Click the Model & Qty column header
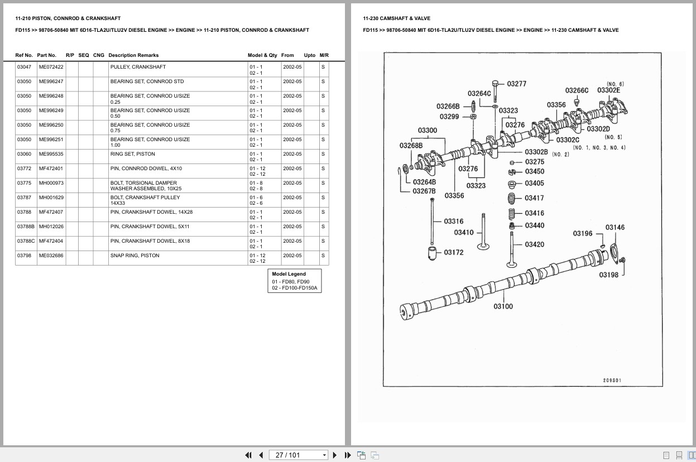The width and height of the screenshot is (696, 462). 262,55
